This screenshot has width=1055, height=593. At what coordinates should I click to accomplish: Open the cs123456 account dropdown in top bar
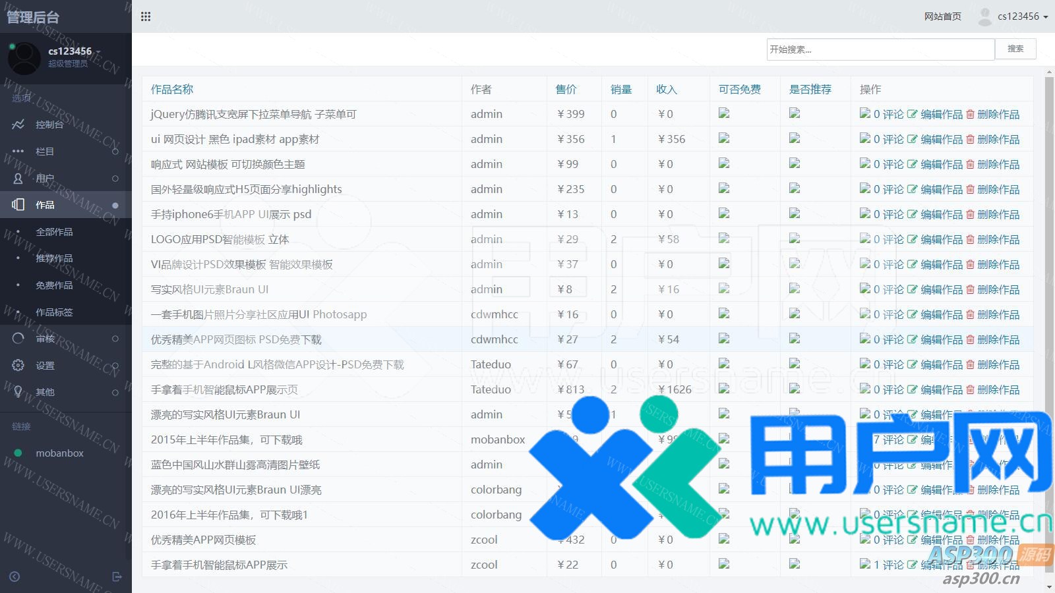tap(1023, 16)
